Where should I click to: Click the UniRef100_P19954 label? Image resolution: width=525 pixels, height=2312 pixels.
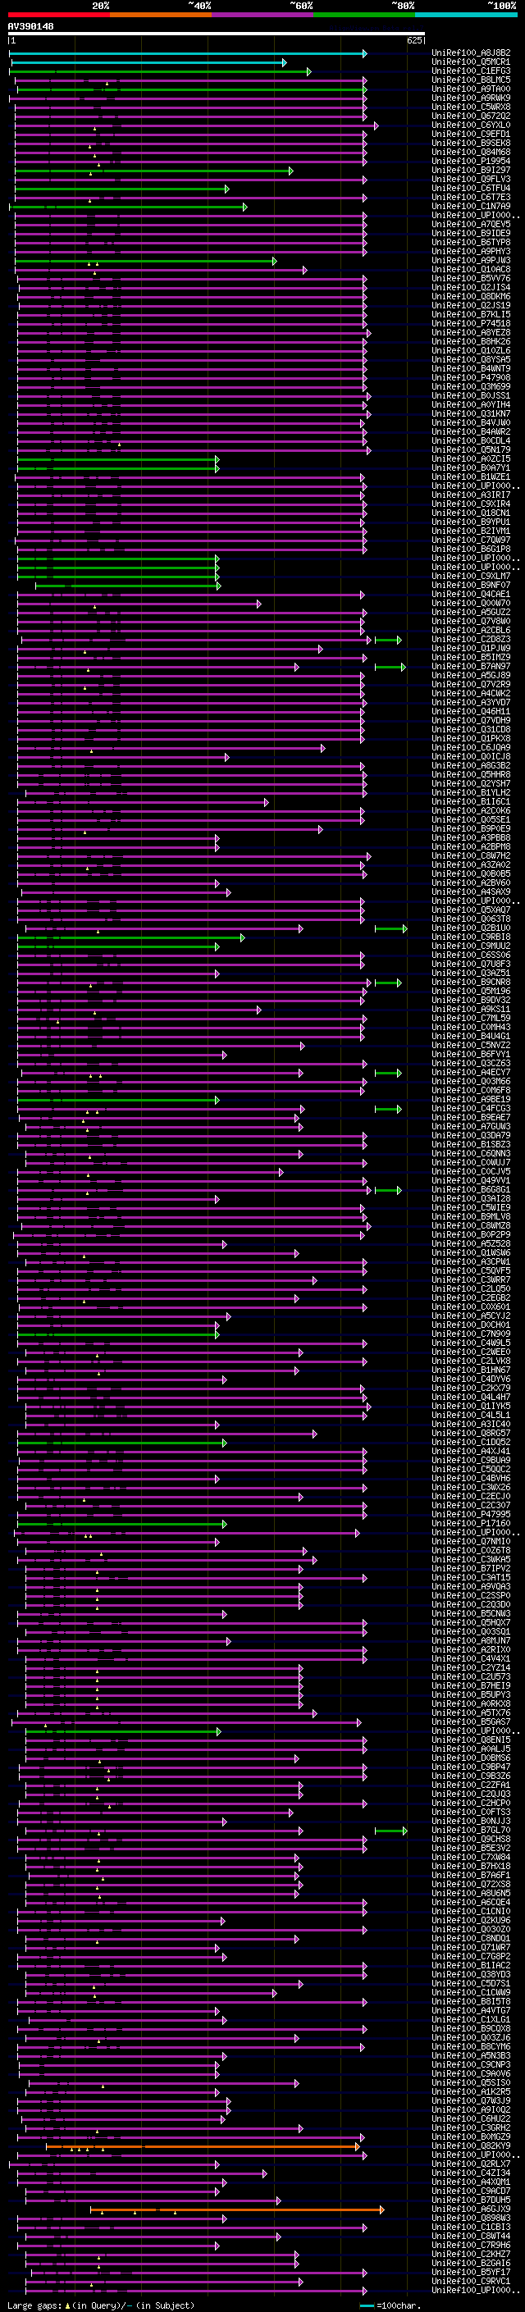[471, 162]
